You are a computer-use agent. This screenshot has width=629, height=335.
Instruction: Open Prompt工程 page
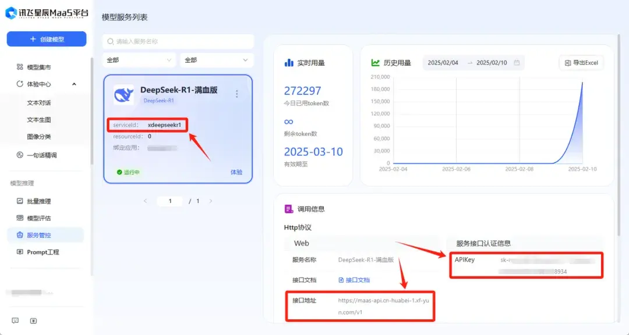pyautogui.click(x=43, y=252)
